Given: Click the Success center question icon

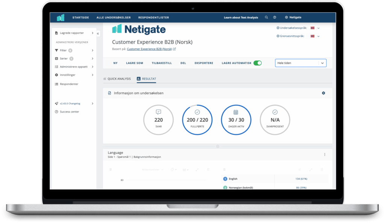Looking at the screenshot, I should 56,112.
